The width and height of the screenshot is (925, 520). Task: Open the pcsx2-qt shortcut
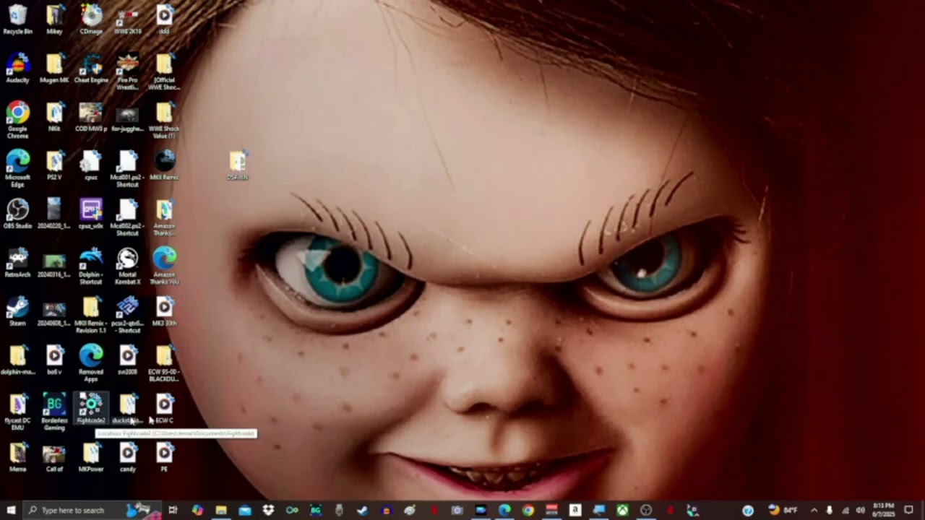pos(128,313)
